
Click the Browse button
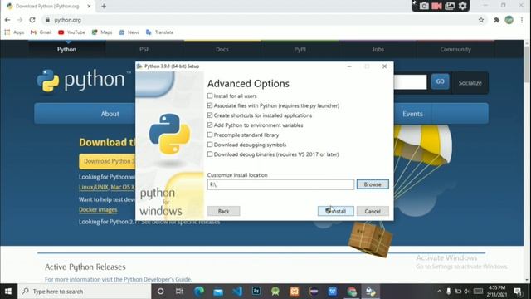[373, 184]
